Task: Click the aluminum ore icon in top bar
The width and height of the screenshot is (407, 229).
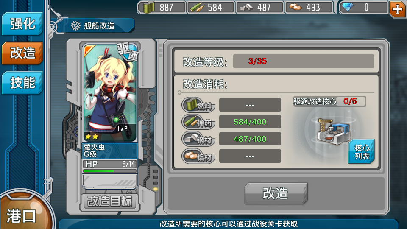Action: [x=295, y=7]
